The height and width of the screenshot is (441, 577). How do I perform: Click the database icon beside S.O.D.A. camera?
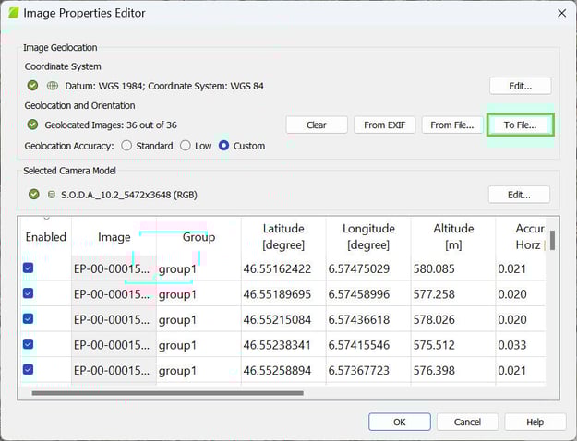tap(52, 195)
